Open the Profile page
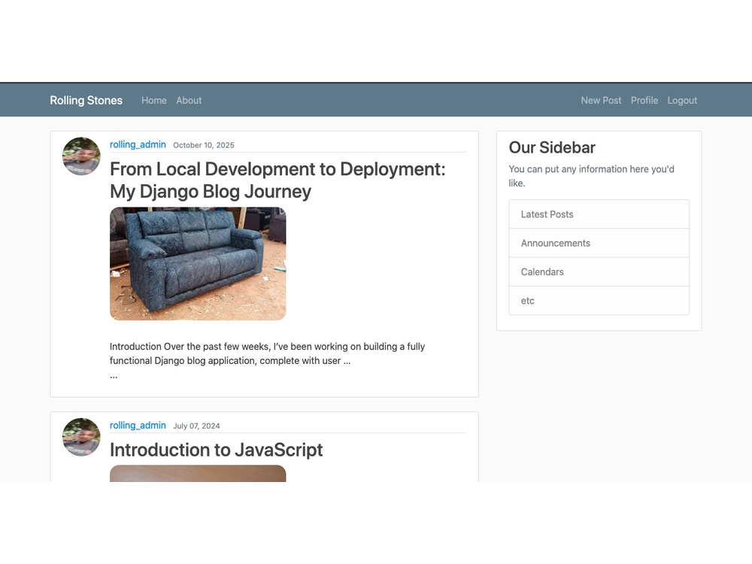 click(x=644, y=100)
